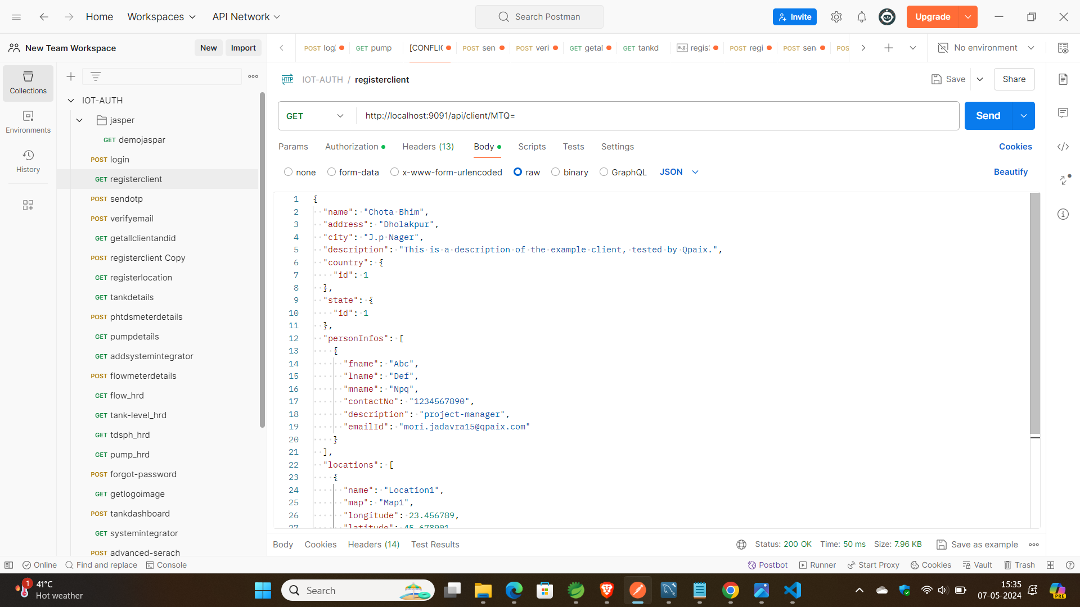
Task: Open the Environments sidebar panel
Action: point(28,121)
